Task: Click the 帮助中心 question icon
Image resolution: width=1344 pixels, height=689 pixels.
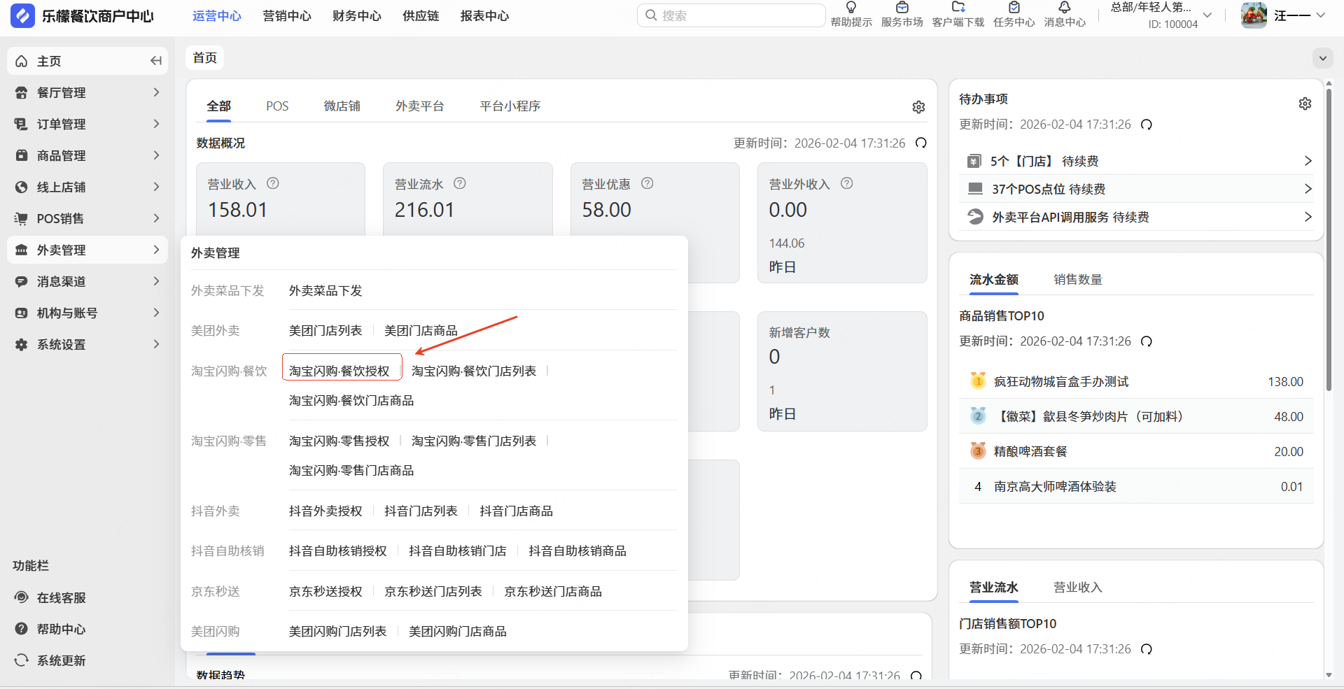Action: tap(22, 629)
